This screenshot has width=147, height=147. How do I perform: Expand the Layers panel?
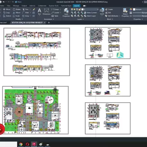[80, 19]
